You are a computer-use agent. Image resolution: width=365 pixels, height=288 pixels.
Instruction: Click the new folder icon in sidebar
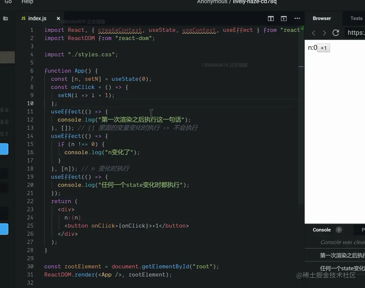point(5,19)
